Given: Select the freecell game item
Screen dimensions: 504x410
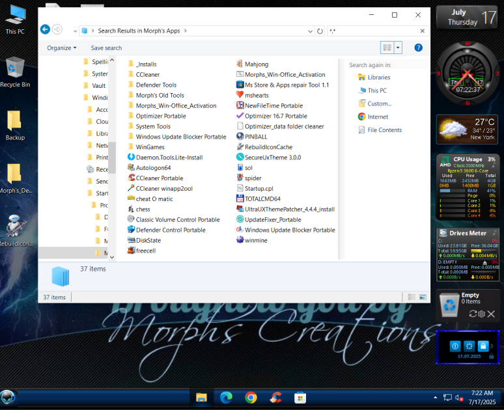Looking at the screenshot, I should click(142, 251).
